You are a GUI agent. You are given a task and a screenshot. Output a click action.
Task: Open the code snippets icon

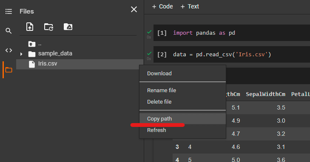point(9,50)
